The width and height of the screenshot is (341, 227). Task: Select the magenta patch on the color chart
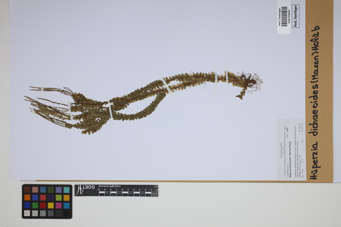(58, 205)
